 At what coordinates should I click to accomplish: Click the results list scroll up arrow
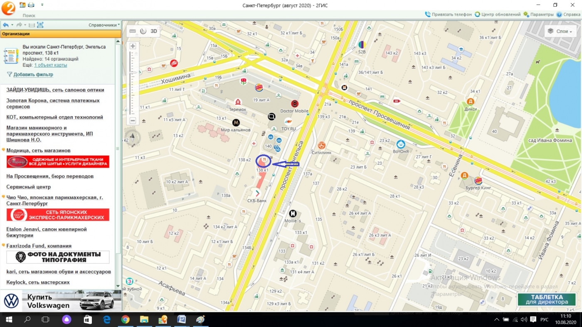tap(118, 42)
